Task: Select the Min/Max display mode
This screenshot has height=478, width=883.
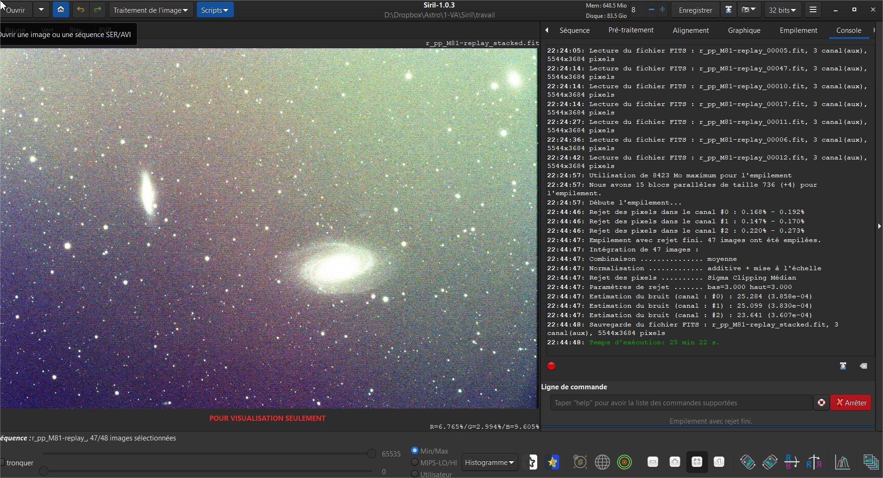Action: pos(415,450)
